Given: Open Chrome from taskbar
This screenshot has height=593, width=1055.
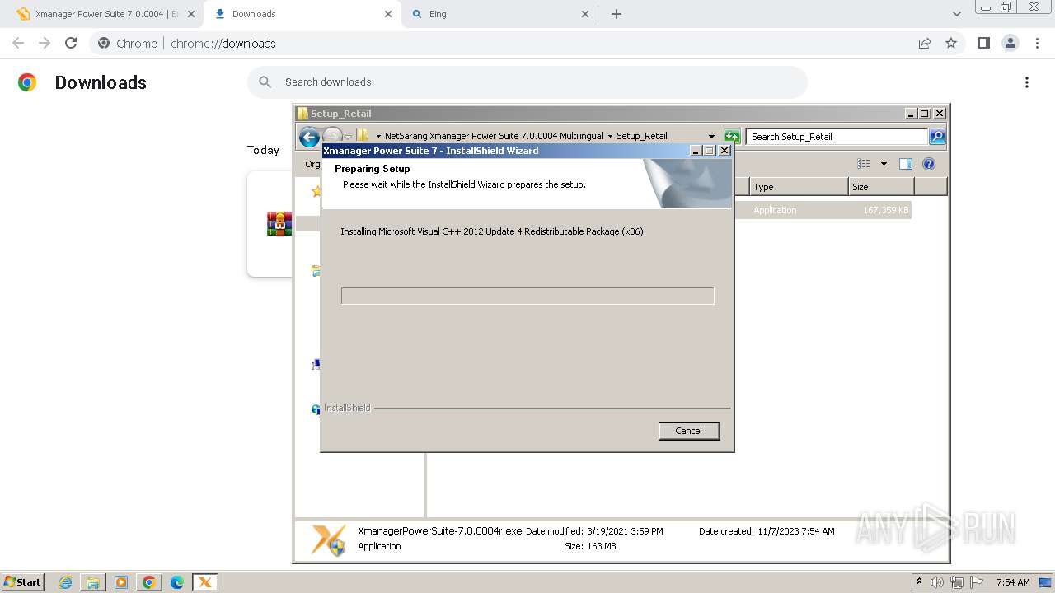Looking at the screenshot, I should coord(149,582).
